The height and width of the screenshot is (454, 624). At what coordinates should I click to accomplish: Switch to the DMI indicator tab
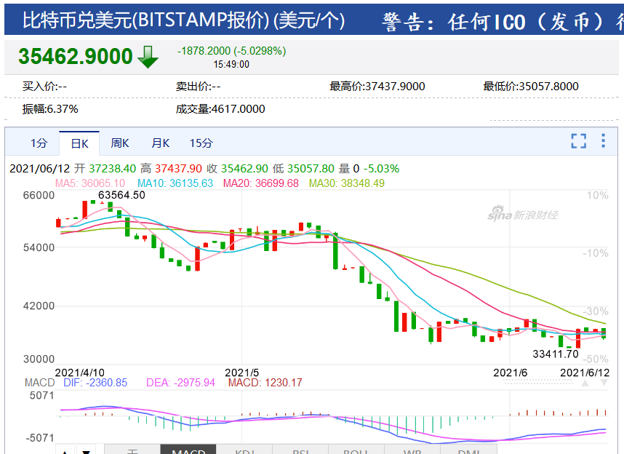coord(469,450)
